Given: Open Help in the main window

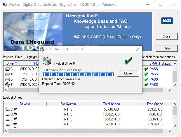Looking at the screenshot, I should 167,48.
